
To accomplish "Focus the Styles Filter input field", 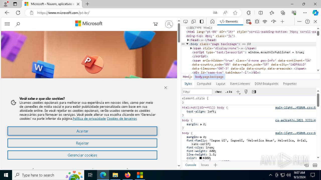I will click(197, 92).
